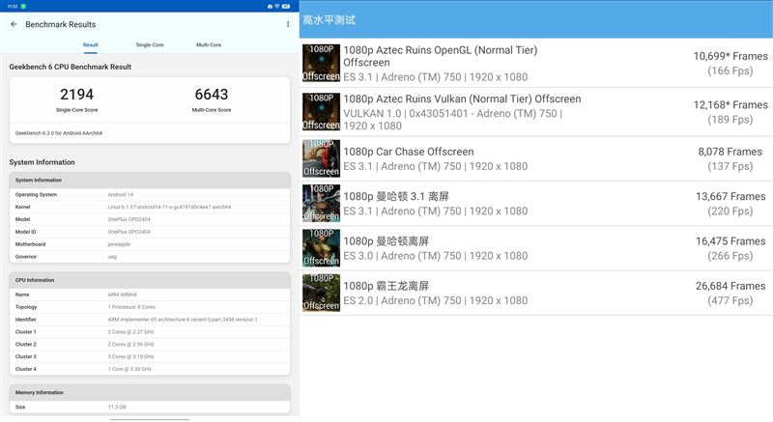Open the 1080p 曼哈顿离屏 ES 3.0 thumbnail
773x422 pixels.
pos(321,248)
